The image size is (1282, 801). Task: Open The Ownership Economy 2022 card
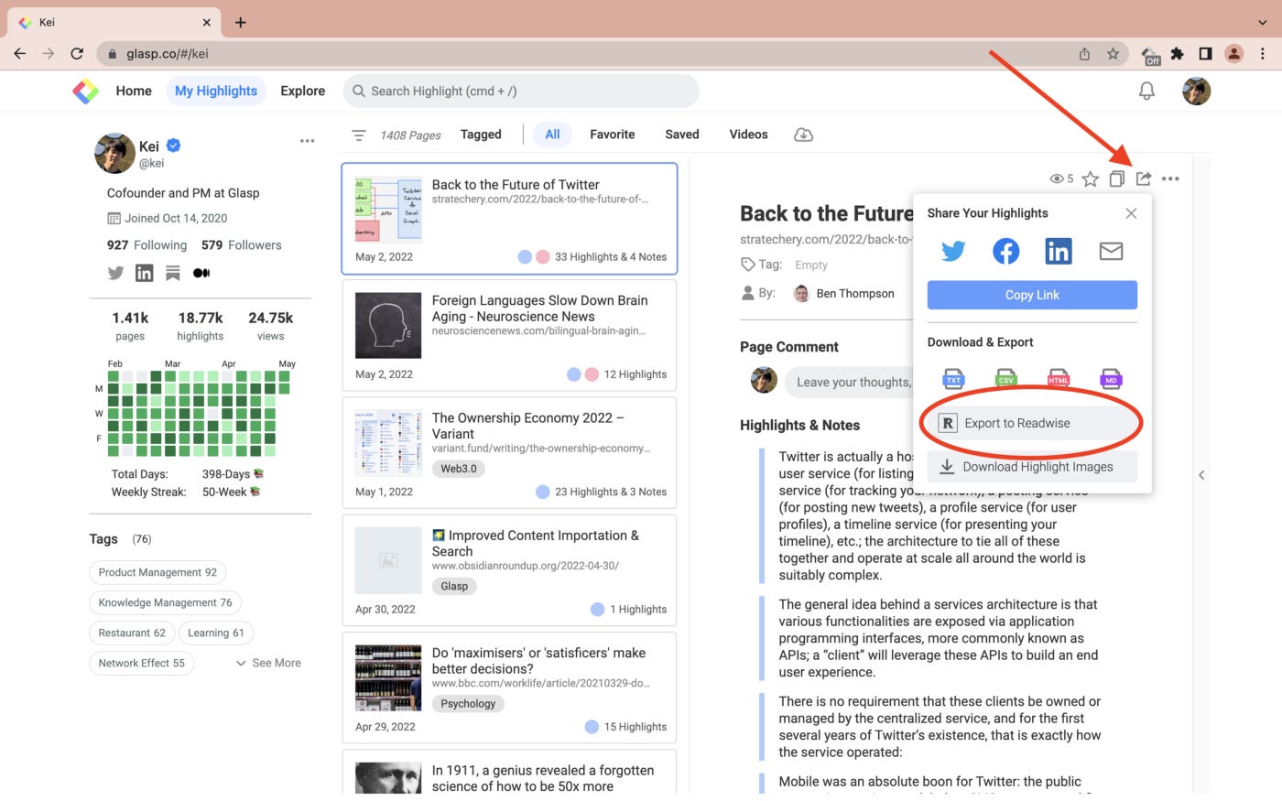click(x=509, y=453)
